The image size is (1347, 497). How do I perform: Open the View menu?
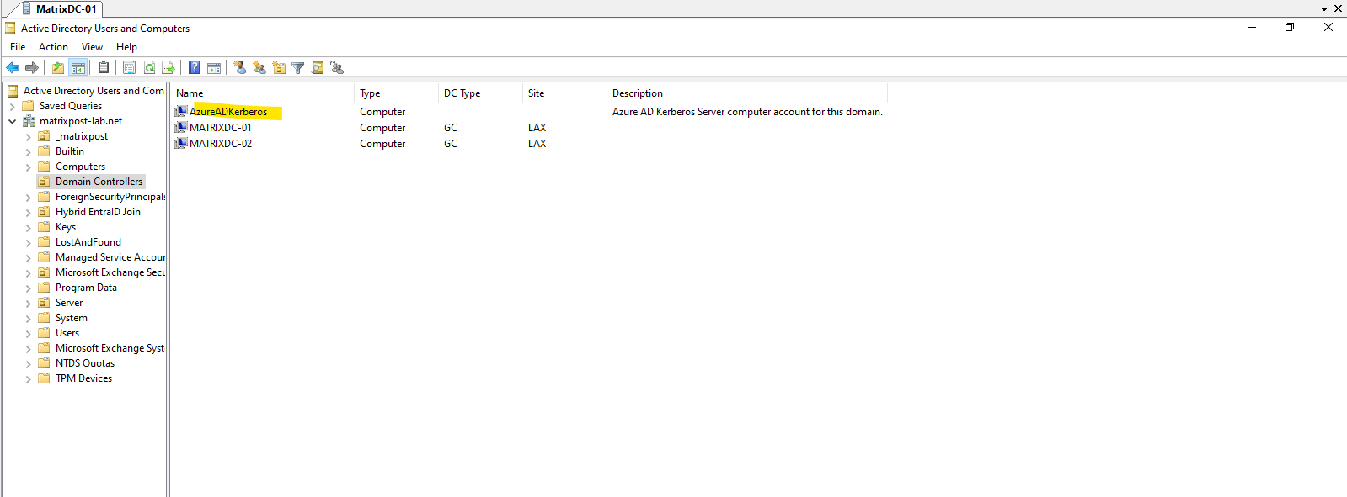tap(92, 47)
